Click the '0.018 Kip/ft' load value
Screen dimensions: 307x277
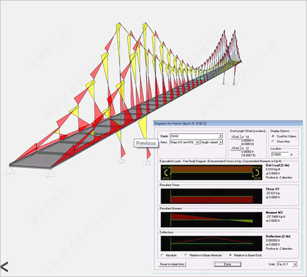[x=273, y=169]
